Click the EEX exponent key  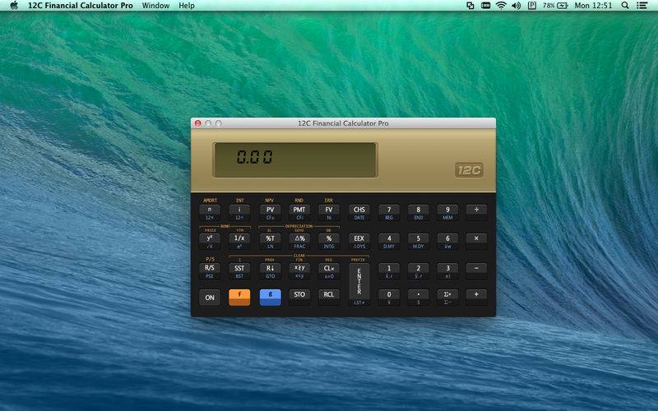point(359,242)
